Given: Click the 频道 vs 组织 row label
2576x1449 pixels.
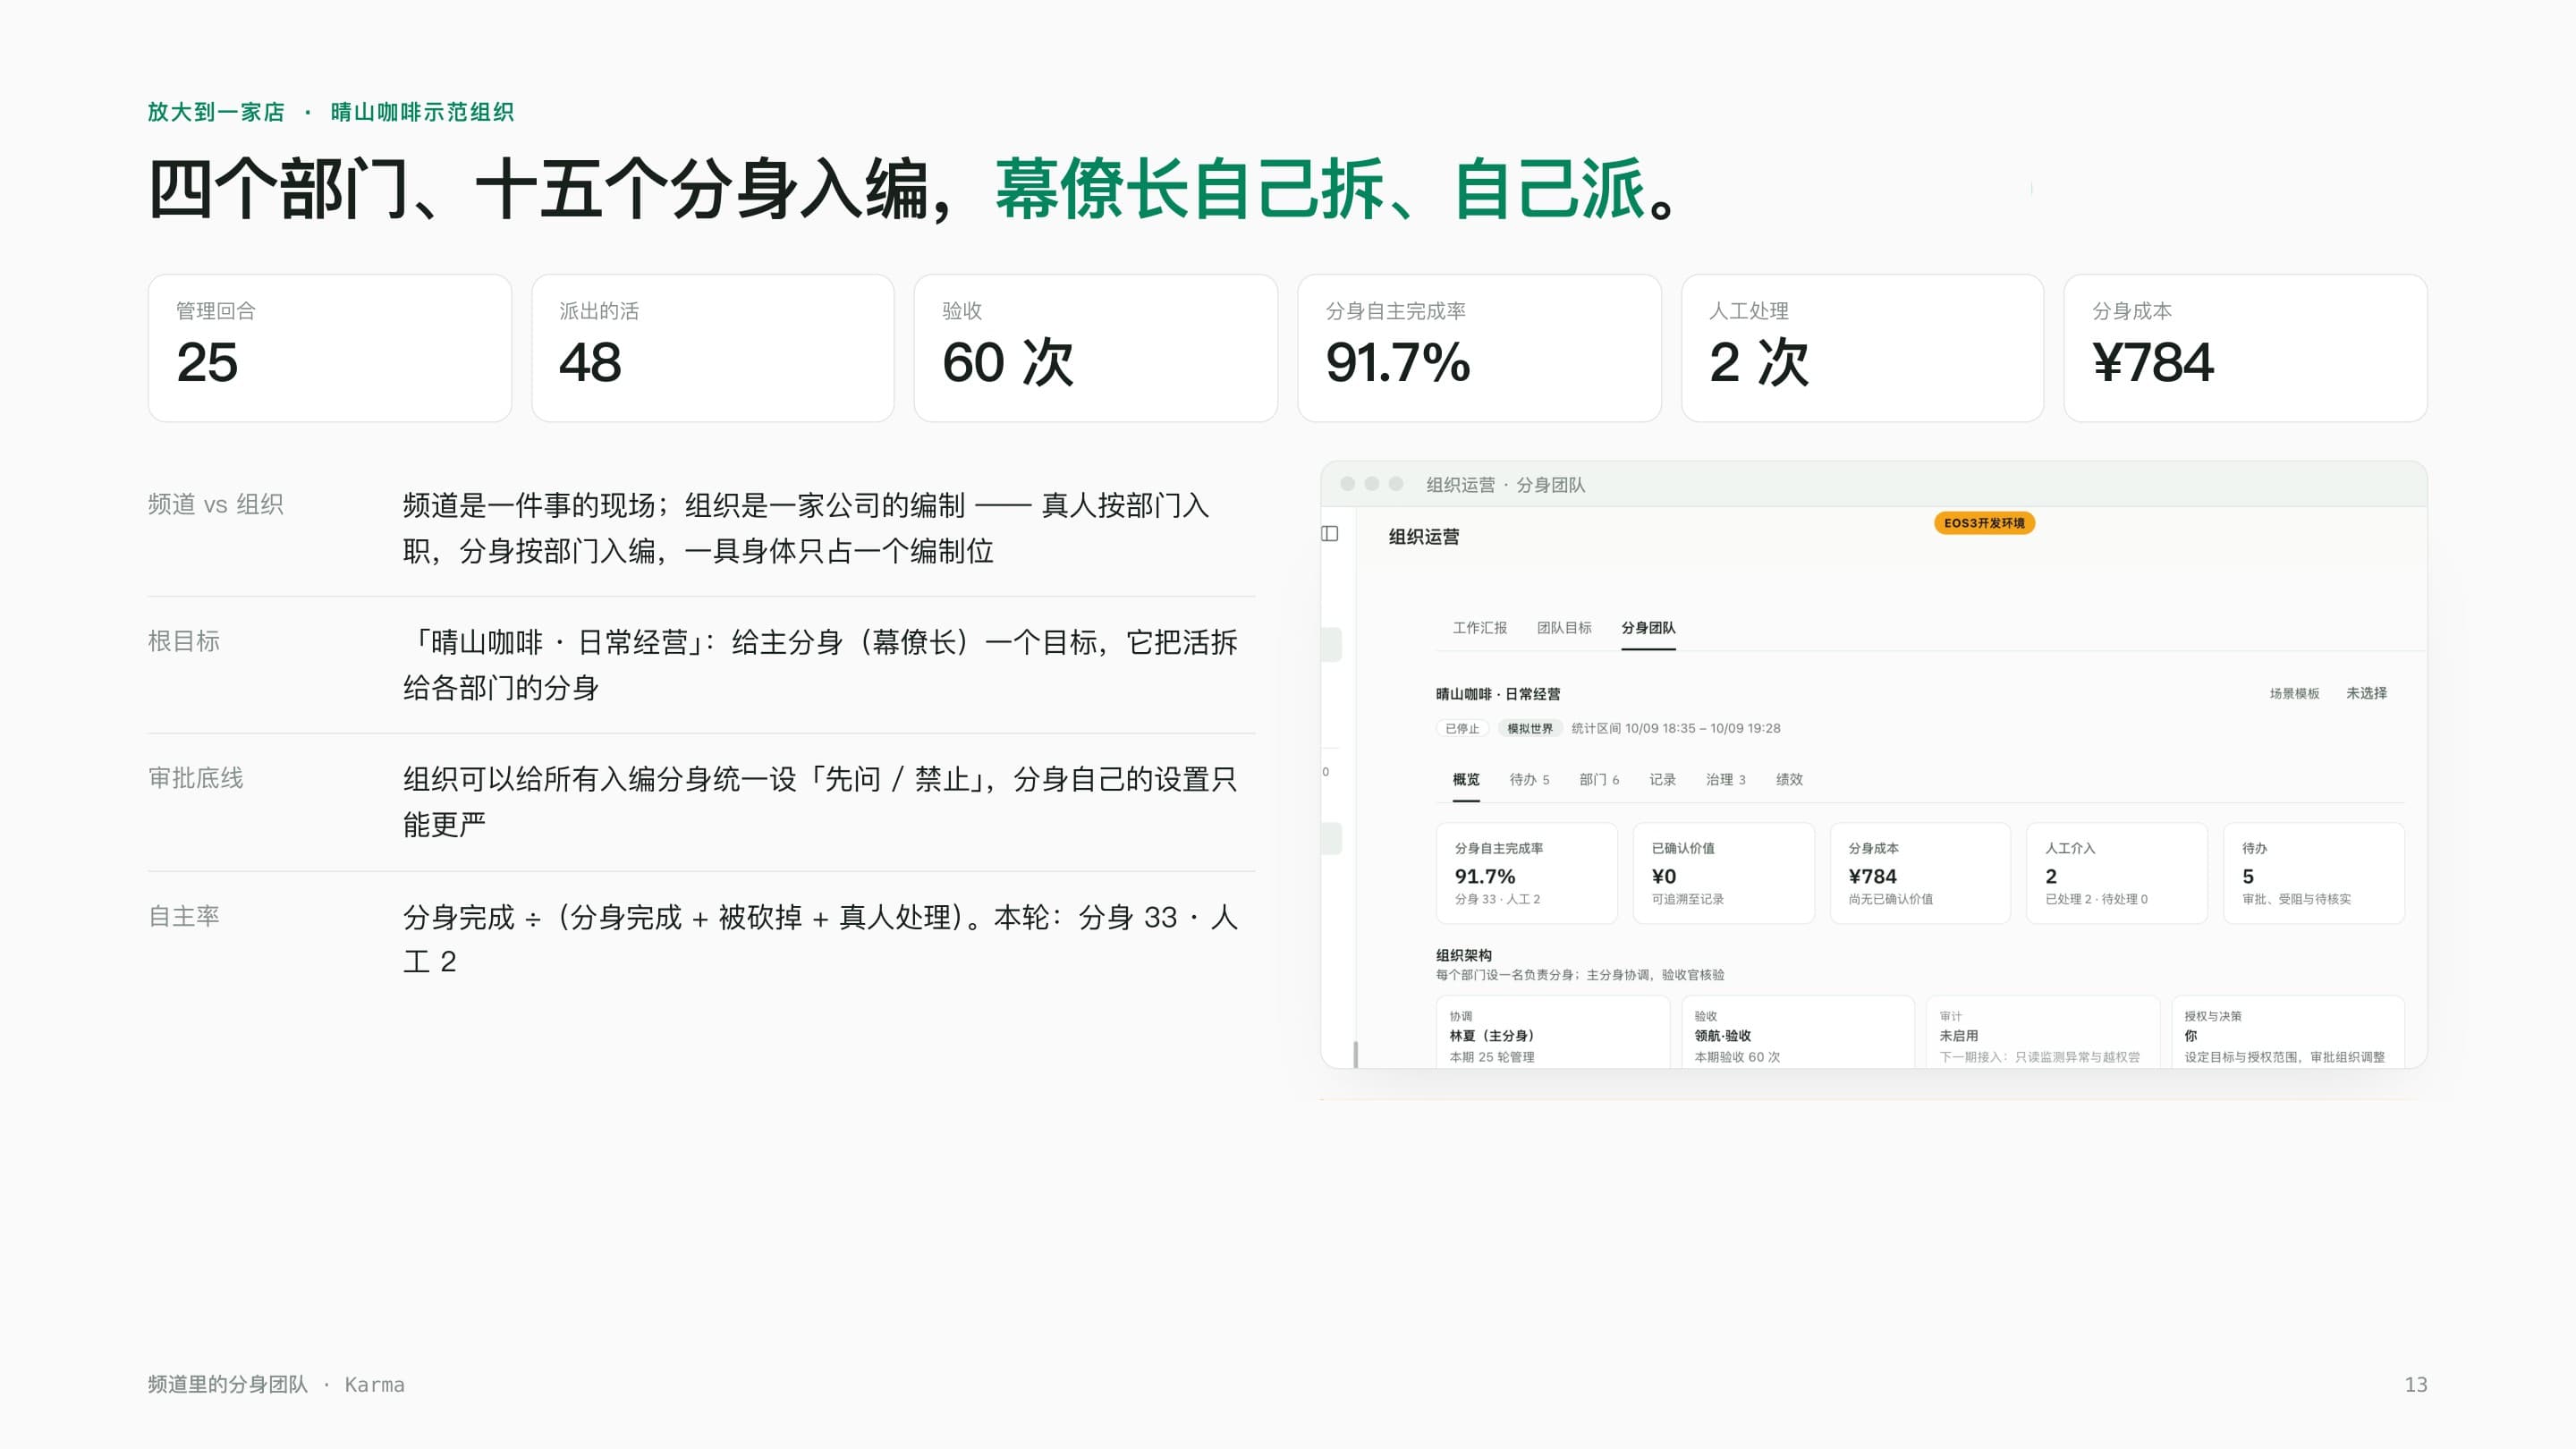Looking at the screenshot, I should coord(215,505).
